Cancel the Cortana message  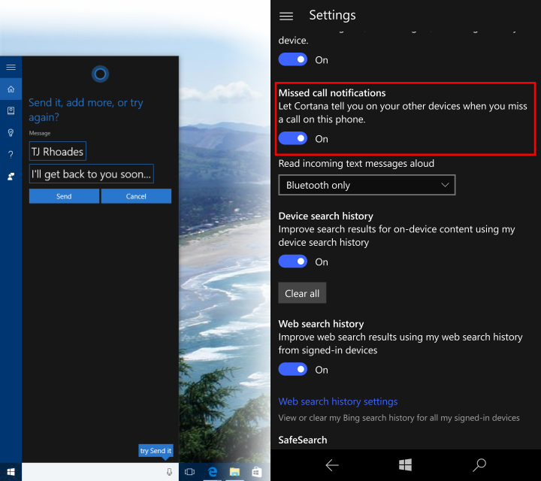point(136,196)
